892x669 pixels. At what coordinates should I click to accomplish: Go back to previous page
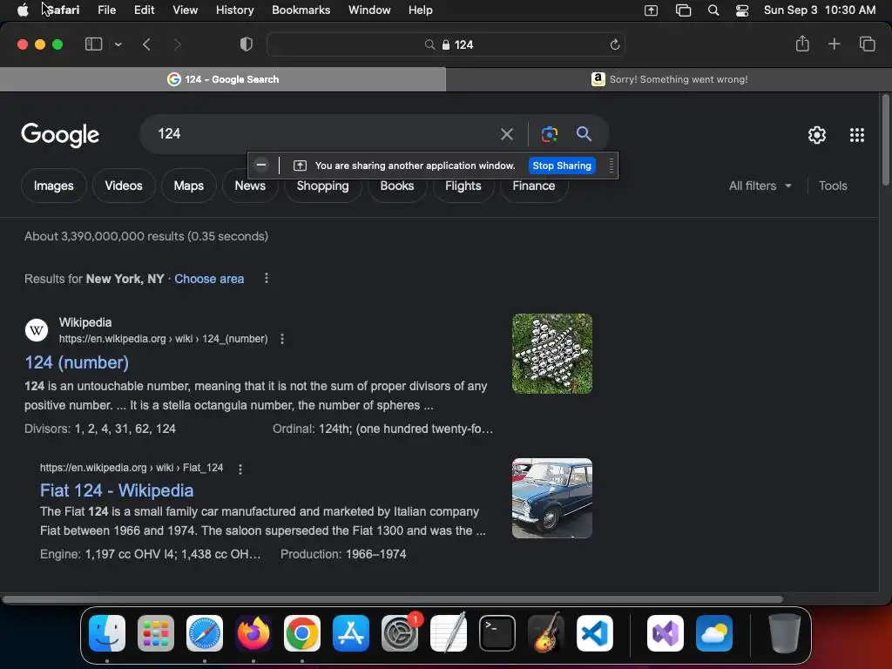click(146, 44)
